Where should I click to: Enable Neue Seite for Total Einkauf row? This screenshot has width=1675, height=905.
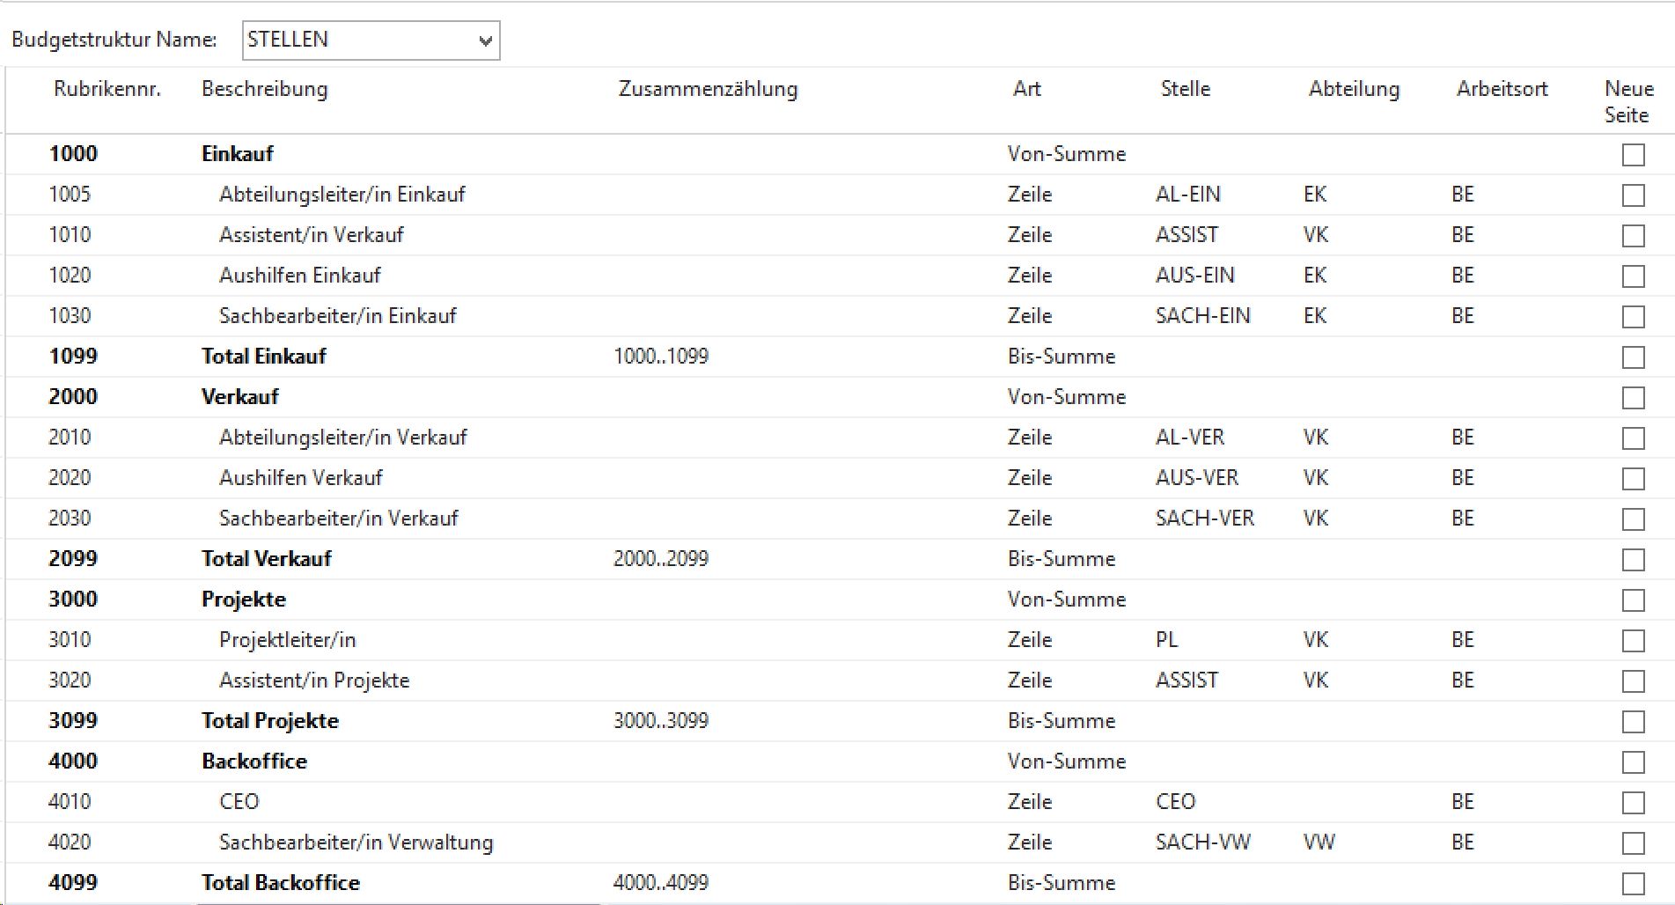[1633, 357]
